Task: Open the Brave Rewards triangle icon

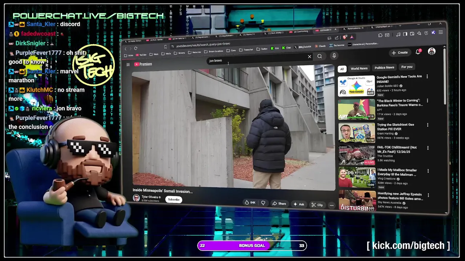Action: 352,37
